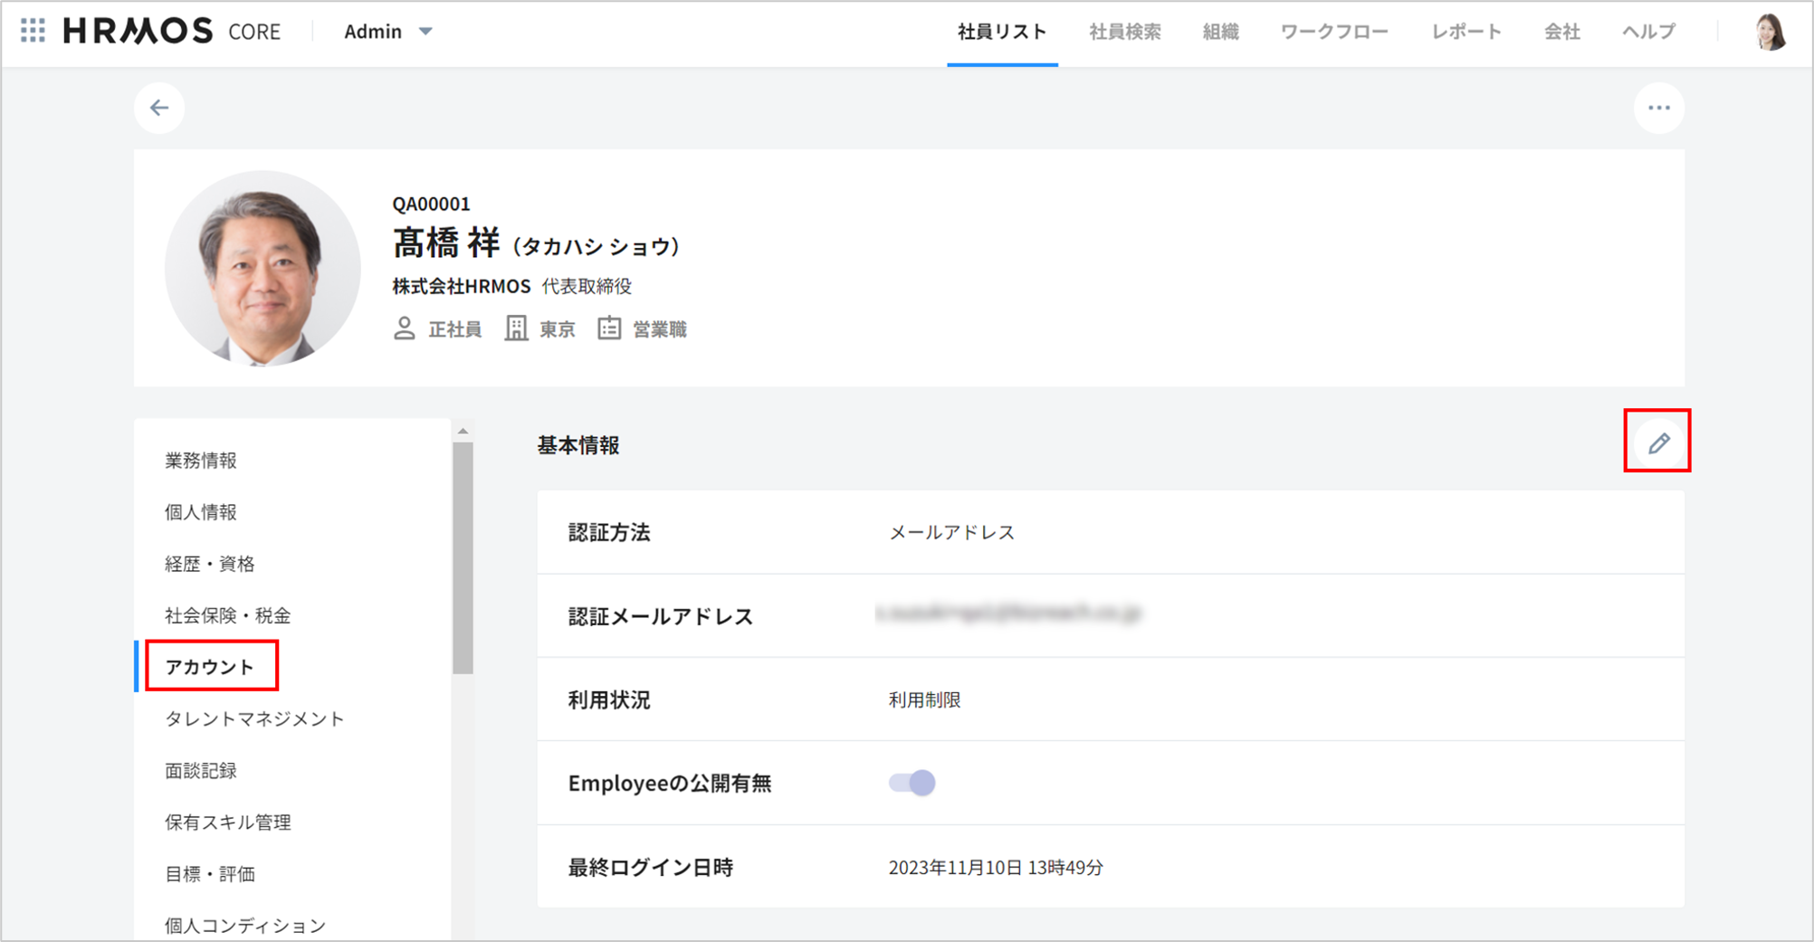This screenshot has height=942, width=1814.
Task: Click the 東京 building icon
Action: (x=516, y=328)
